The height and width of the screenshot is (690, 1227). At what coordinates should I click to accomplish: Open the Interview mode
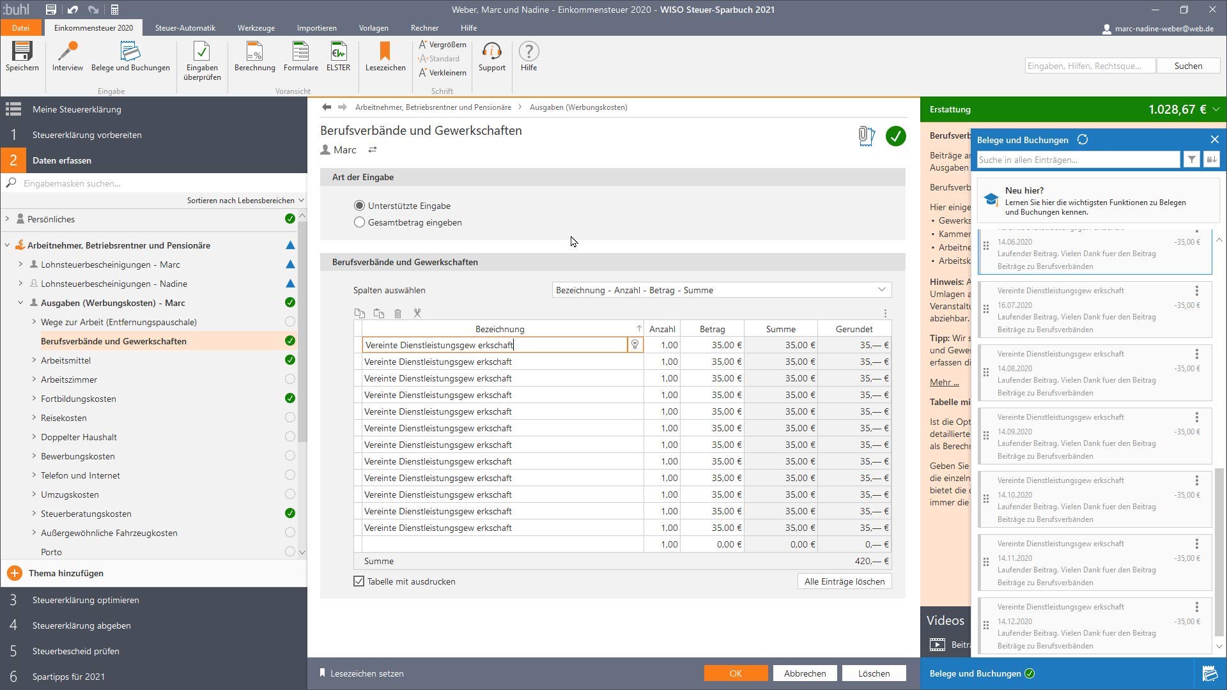tap(67, 56)
